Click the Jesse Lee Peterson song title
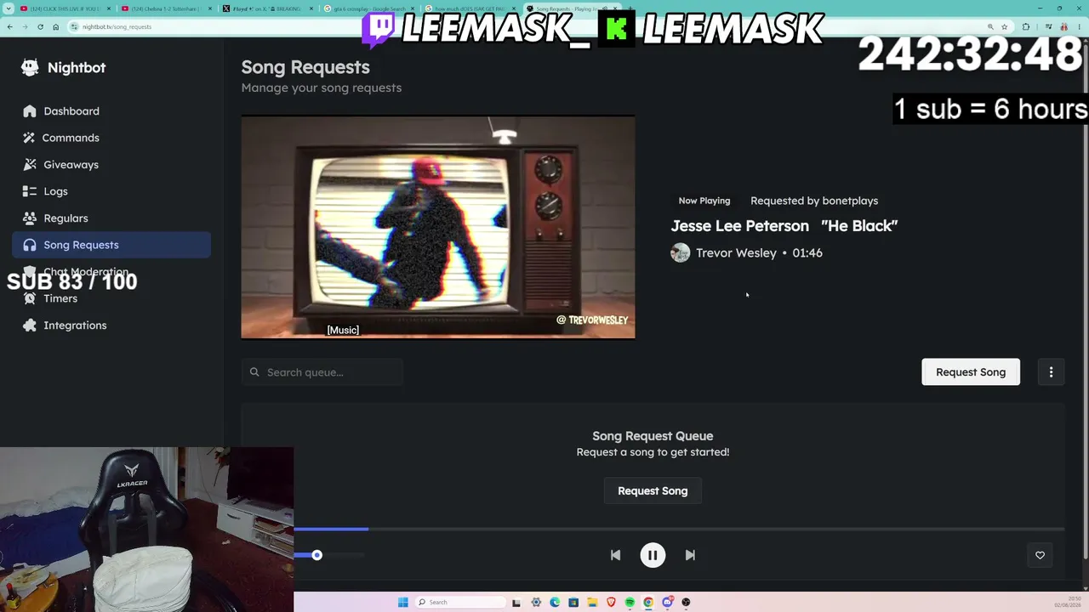 (784, 226)
